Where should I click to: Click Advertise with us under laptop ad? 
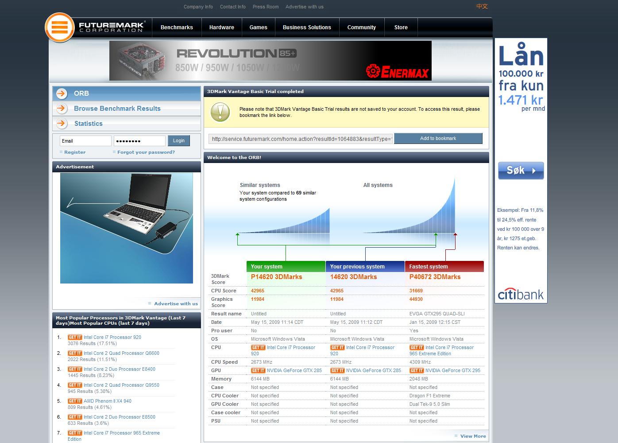click(x=176, y=303)
